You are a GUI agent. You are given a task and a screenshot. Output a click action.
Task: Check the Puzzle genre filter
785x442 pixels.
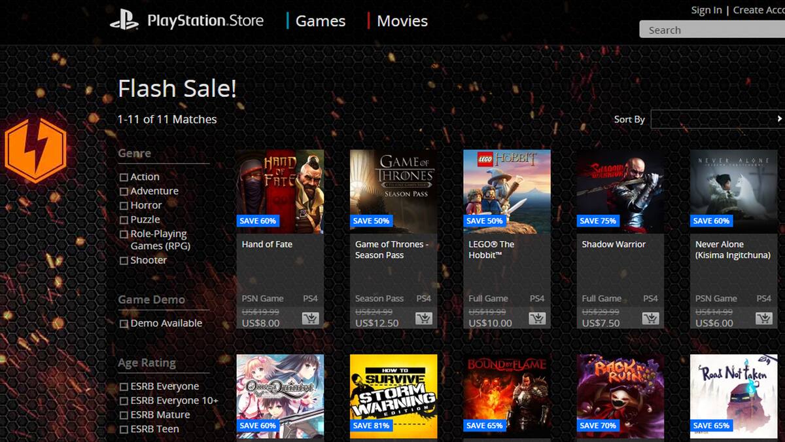[x=124, y=220]
